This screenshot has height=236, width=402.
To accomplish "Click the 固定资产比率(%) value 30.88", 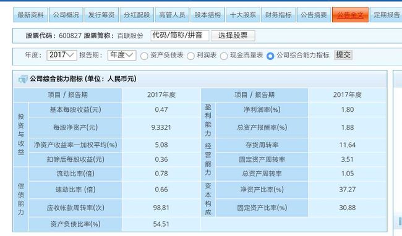I will 348,208.
